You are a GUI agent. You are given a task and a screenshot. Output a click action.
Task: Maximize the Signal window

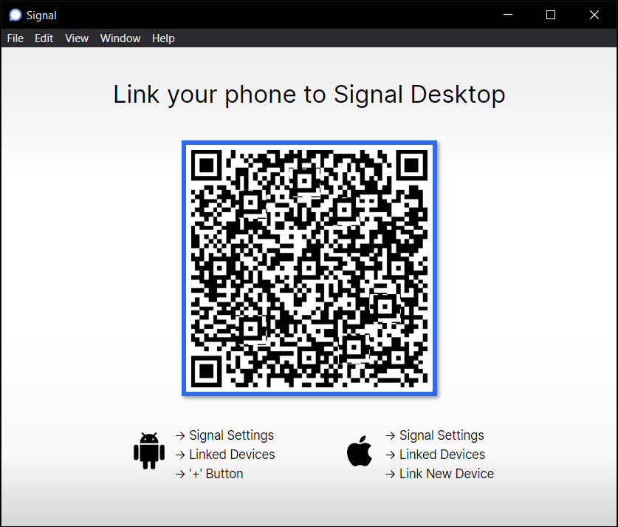tap(551, 15)
